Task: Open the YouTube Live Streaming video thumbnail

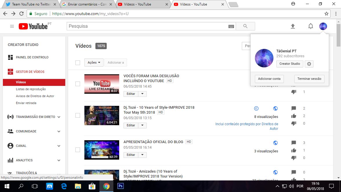Action: point(102,84)
